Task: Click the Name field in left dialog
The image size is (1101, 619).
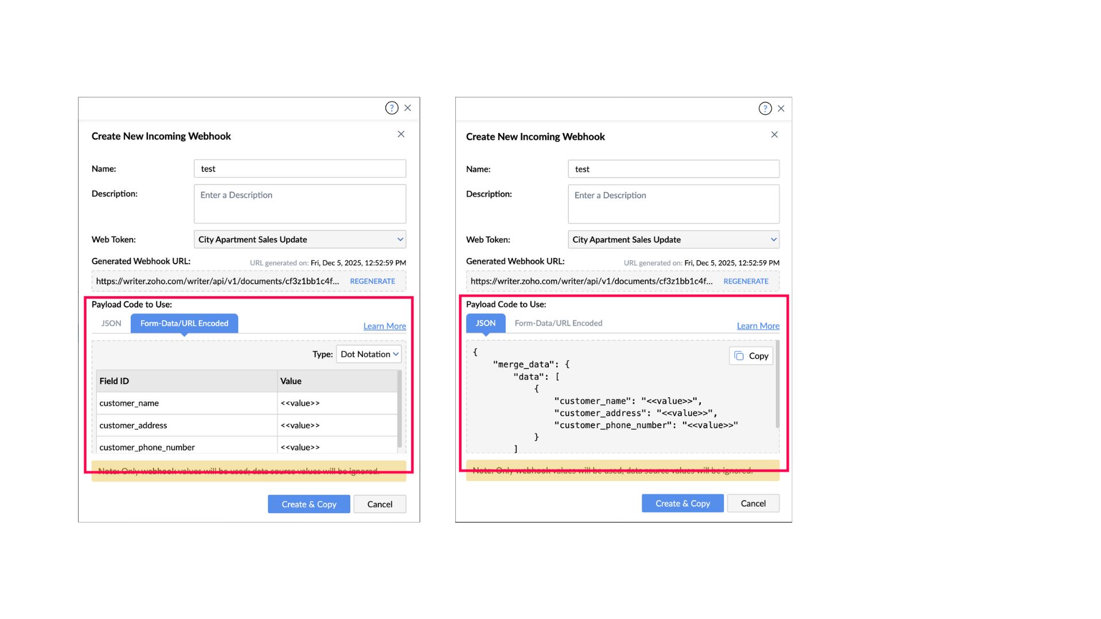Action: pos(300,169)
